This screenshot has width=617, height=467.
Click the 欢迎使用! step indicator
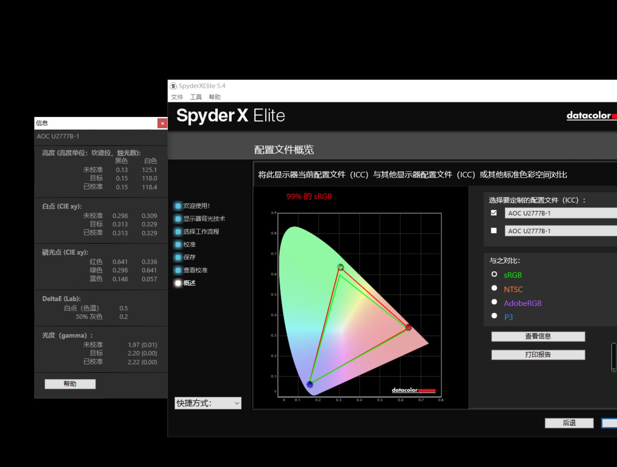click(178, 206)
